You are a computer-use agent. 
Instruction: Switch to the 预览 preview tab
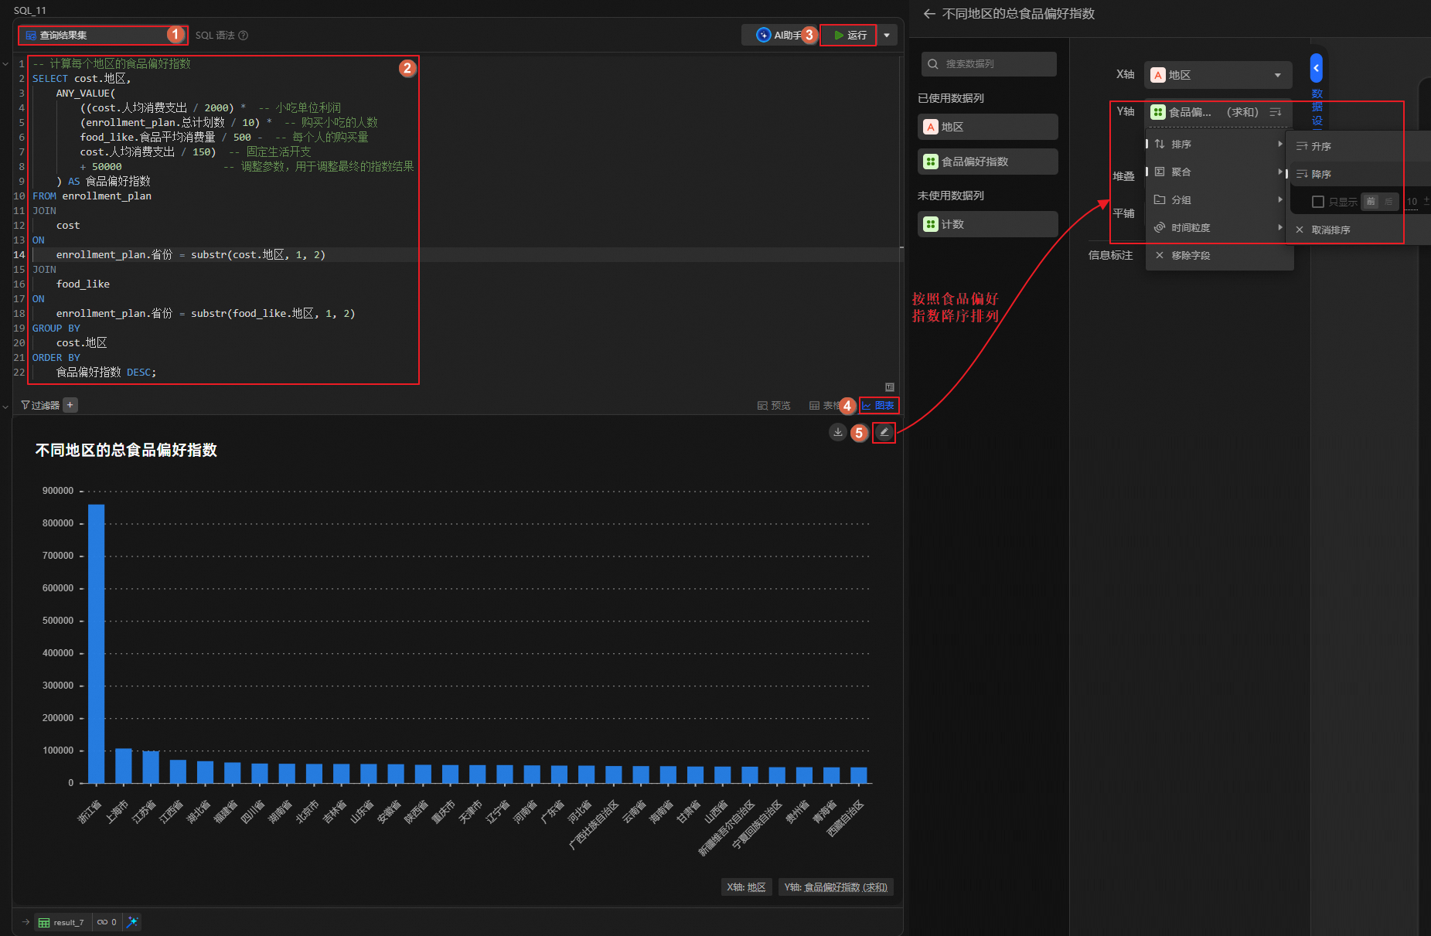point(774,405)
